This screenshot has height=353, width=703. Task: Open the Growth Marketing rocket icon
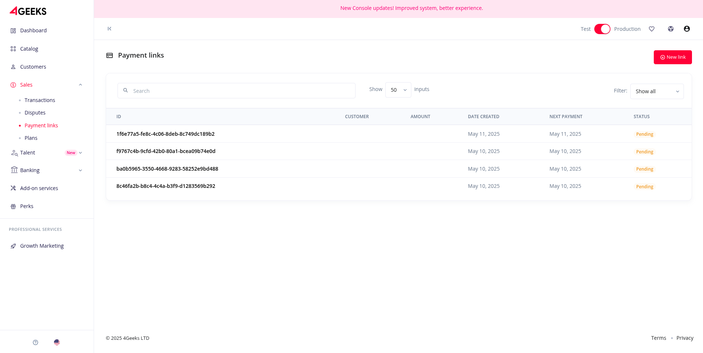(14, 245)
